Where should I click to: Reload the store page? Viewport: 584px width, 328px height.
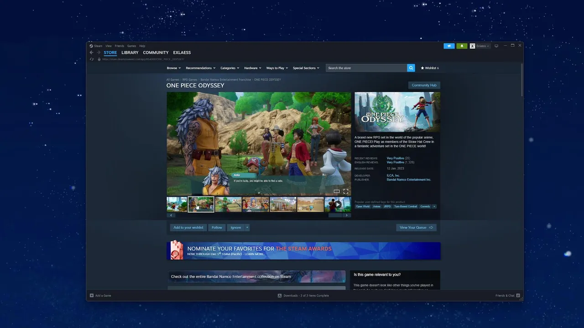pyautogui.click(x=92, y=59)
